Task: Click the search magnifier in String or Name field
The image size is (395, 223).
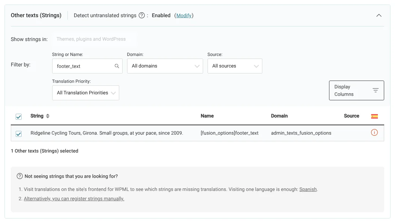Action: [x=117, y=66]
